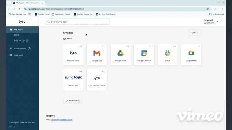Open My Apps Dashboard bookmark
This screenshot has height=130, width=232.
[x=106, y=14]
